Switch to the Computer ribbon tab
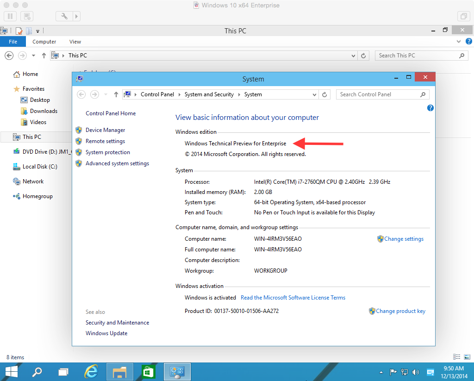Image resolution: width=474 pixels, height=381 pixels. click(x=44, y=42)
